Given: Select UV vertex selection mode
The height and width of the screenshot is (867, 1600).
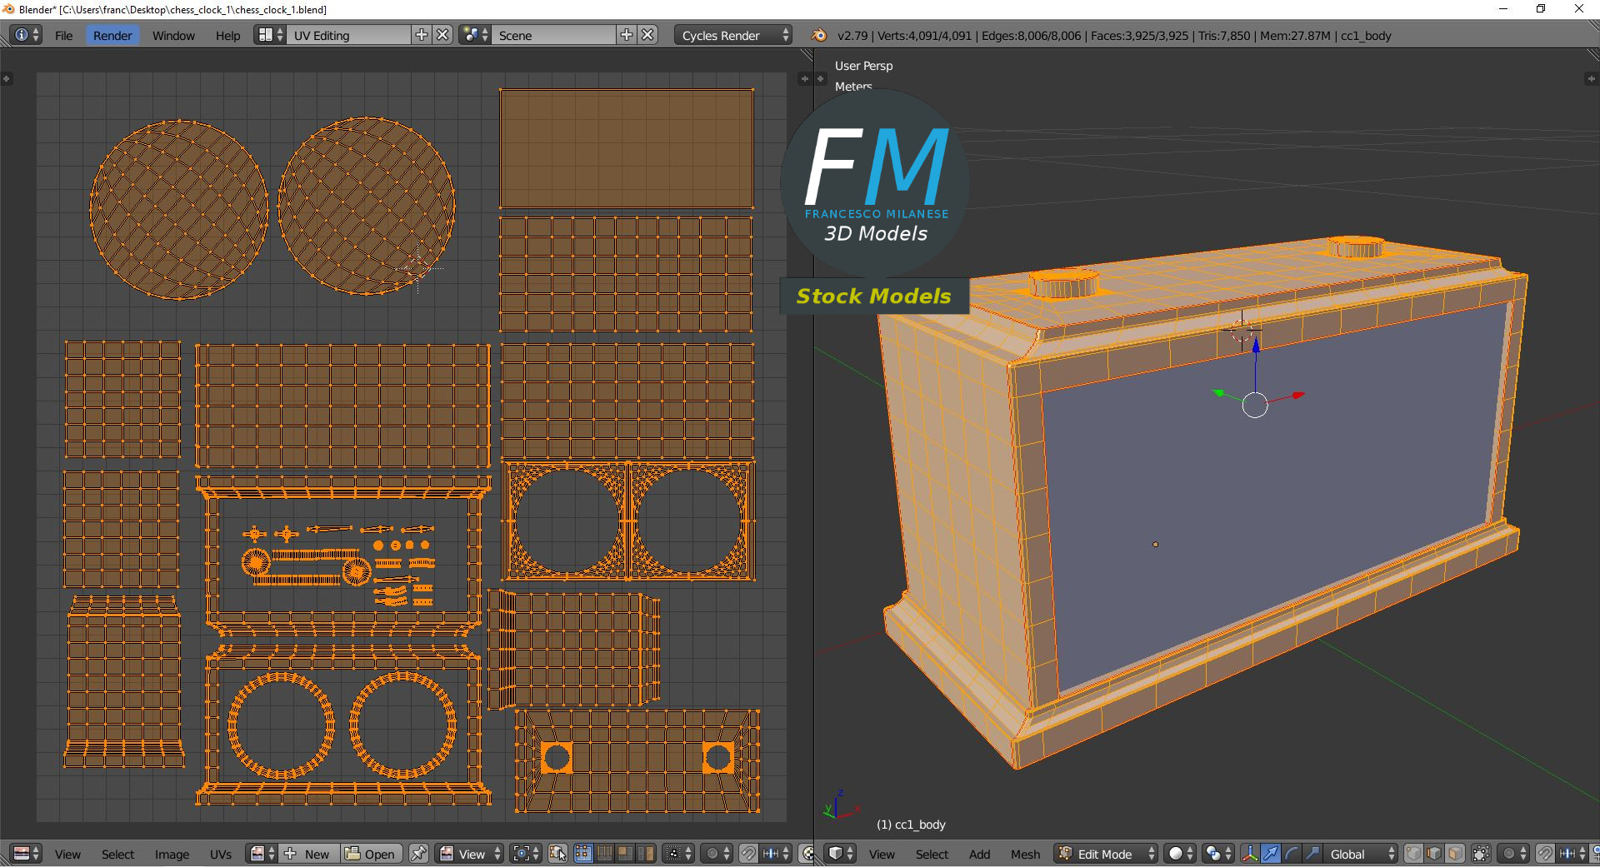Looking at the screenshot, I should (582, 854).
